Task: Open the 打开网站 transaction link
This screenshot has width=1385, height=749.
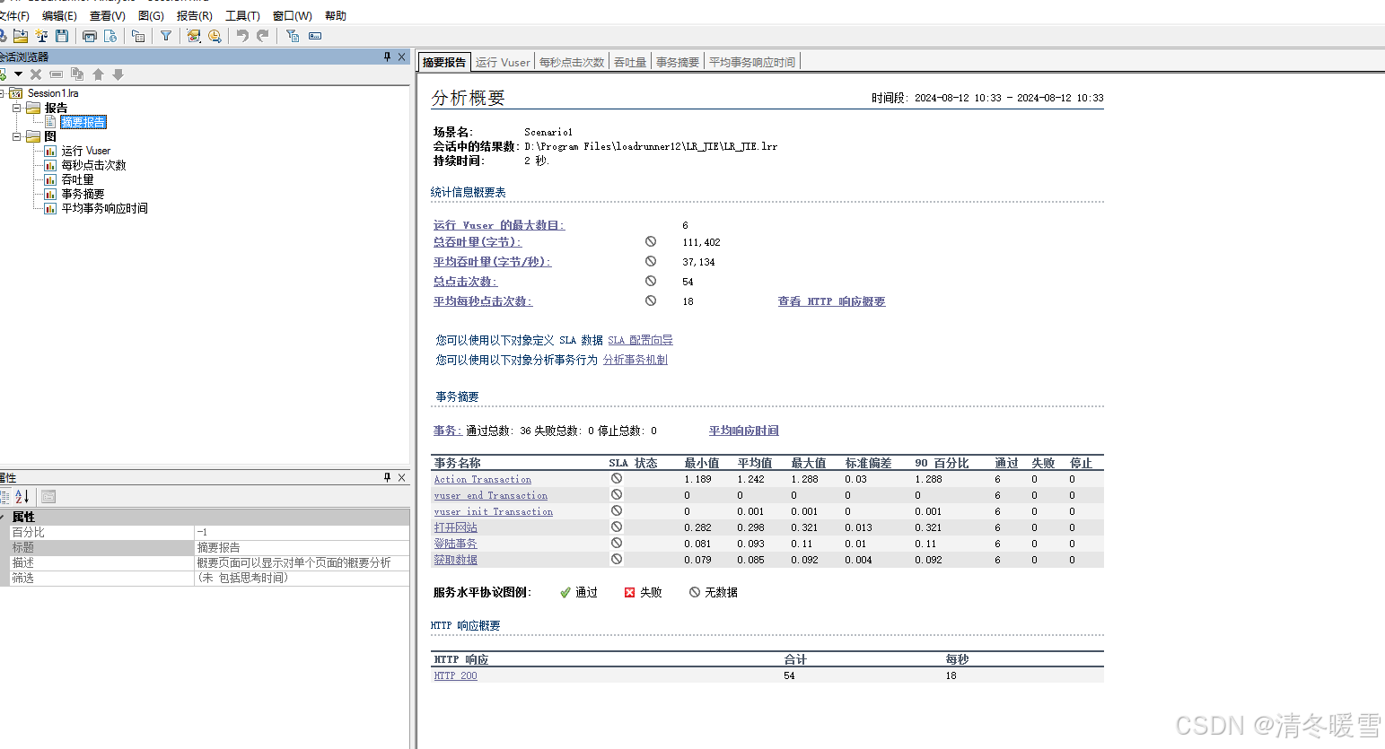Action: pyautogui.click(x=456, y=527)
